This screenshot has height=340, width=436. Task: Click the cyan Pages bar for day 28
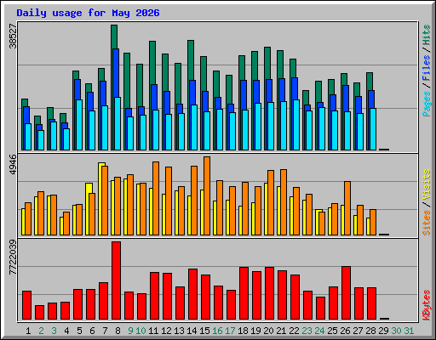click(x=373, y=129)
